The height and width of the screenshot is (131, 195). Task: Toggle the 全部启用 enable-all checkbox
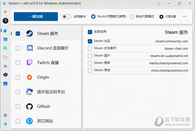90,32
